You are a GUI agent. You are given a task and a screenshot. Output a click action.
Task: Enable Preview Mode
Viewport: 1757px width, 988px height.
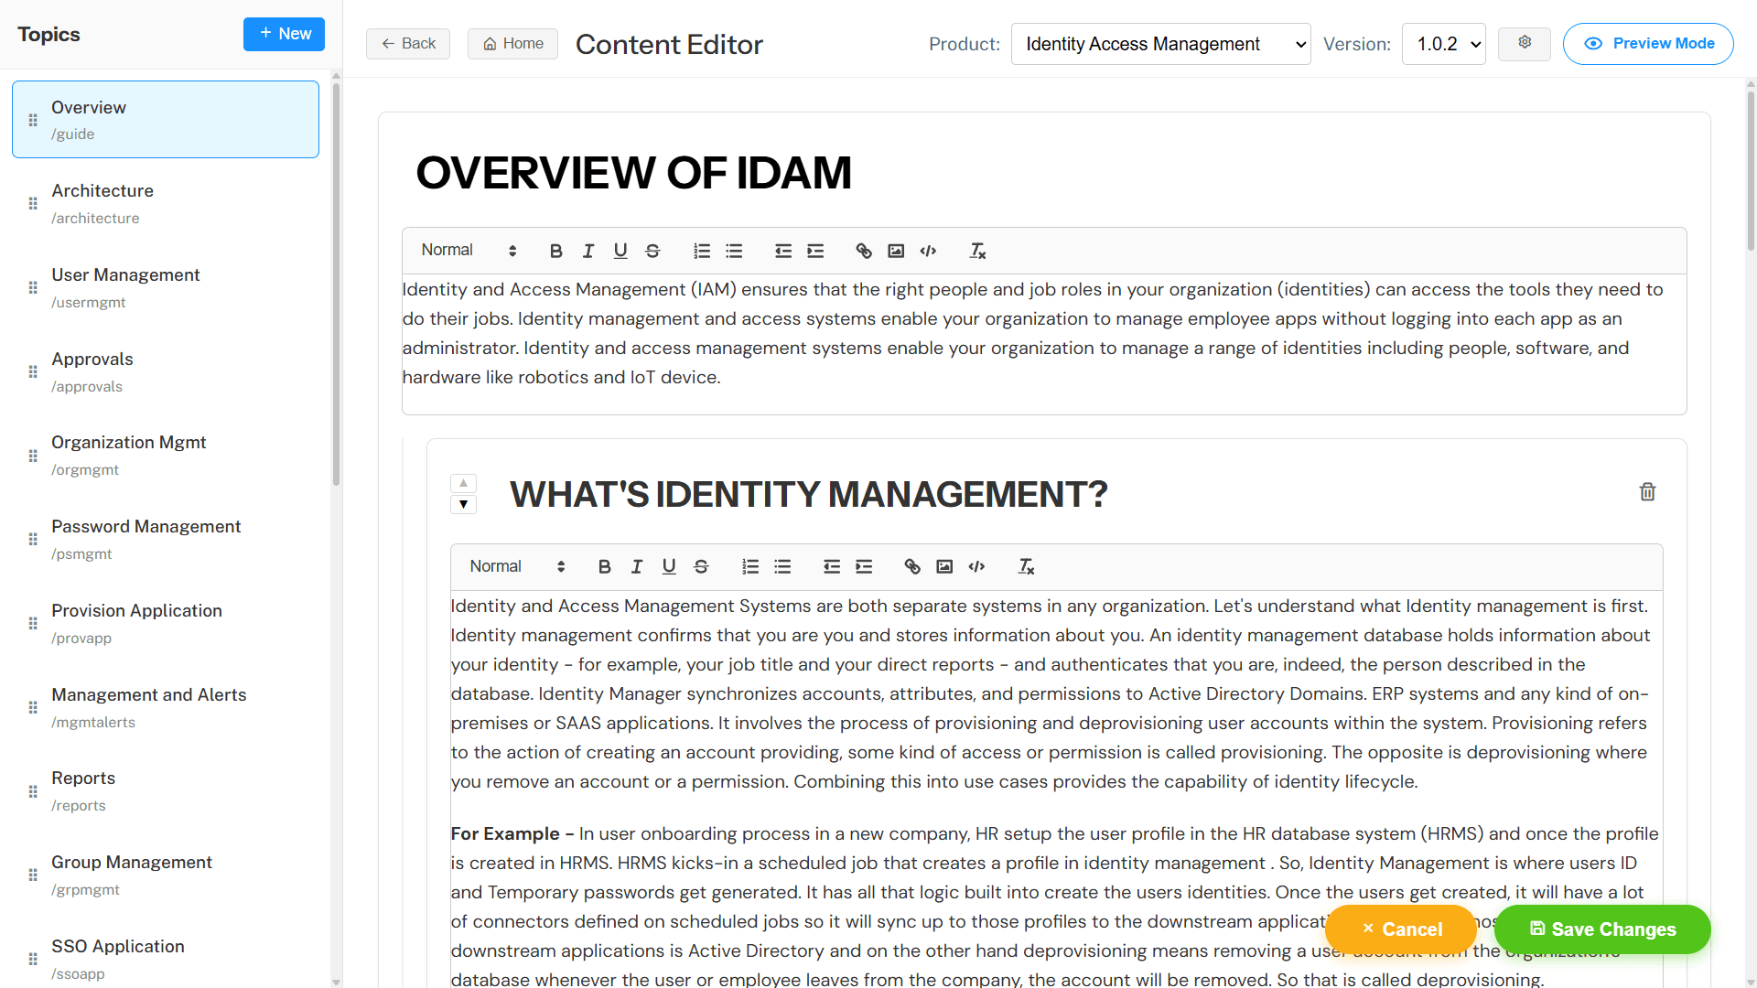coord(1648,43)
